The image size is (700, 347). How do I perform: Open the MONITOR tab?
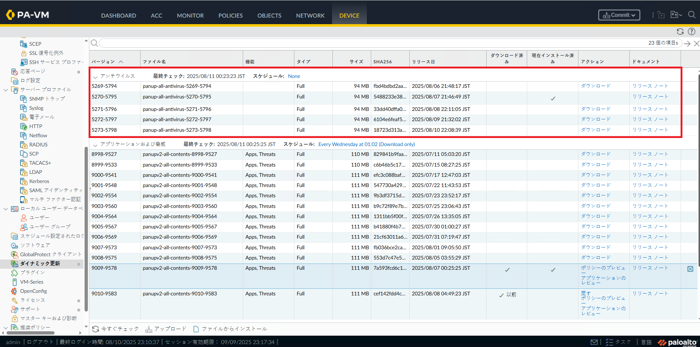coord(190,16)
